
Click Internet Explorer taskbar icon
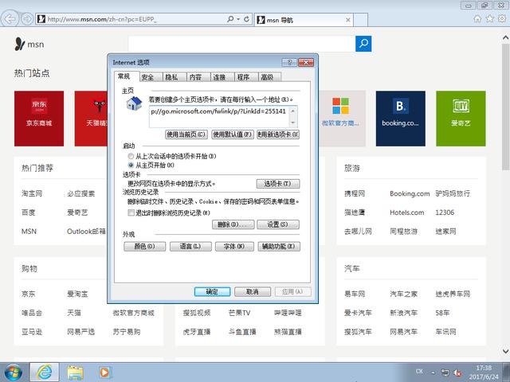point(45,372)
